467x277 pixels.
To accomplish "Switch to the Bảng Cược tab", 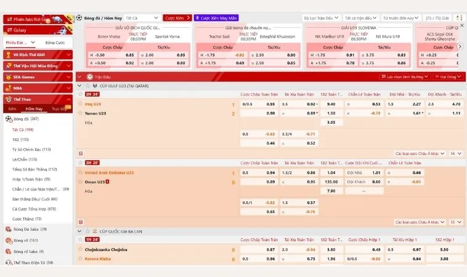I will click(55, 42).
